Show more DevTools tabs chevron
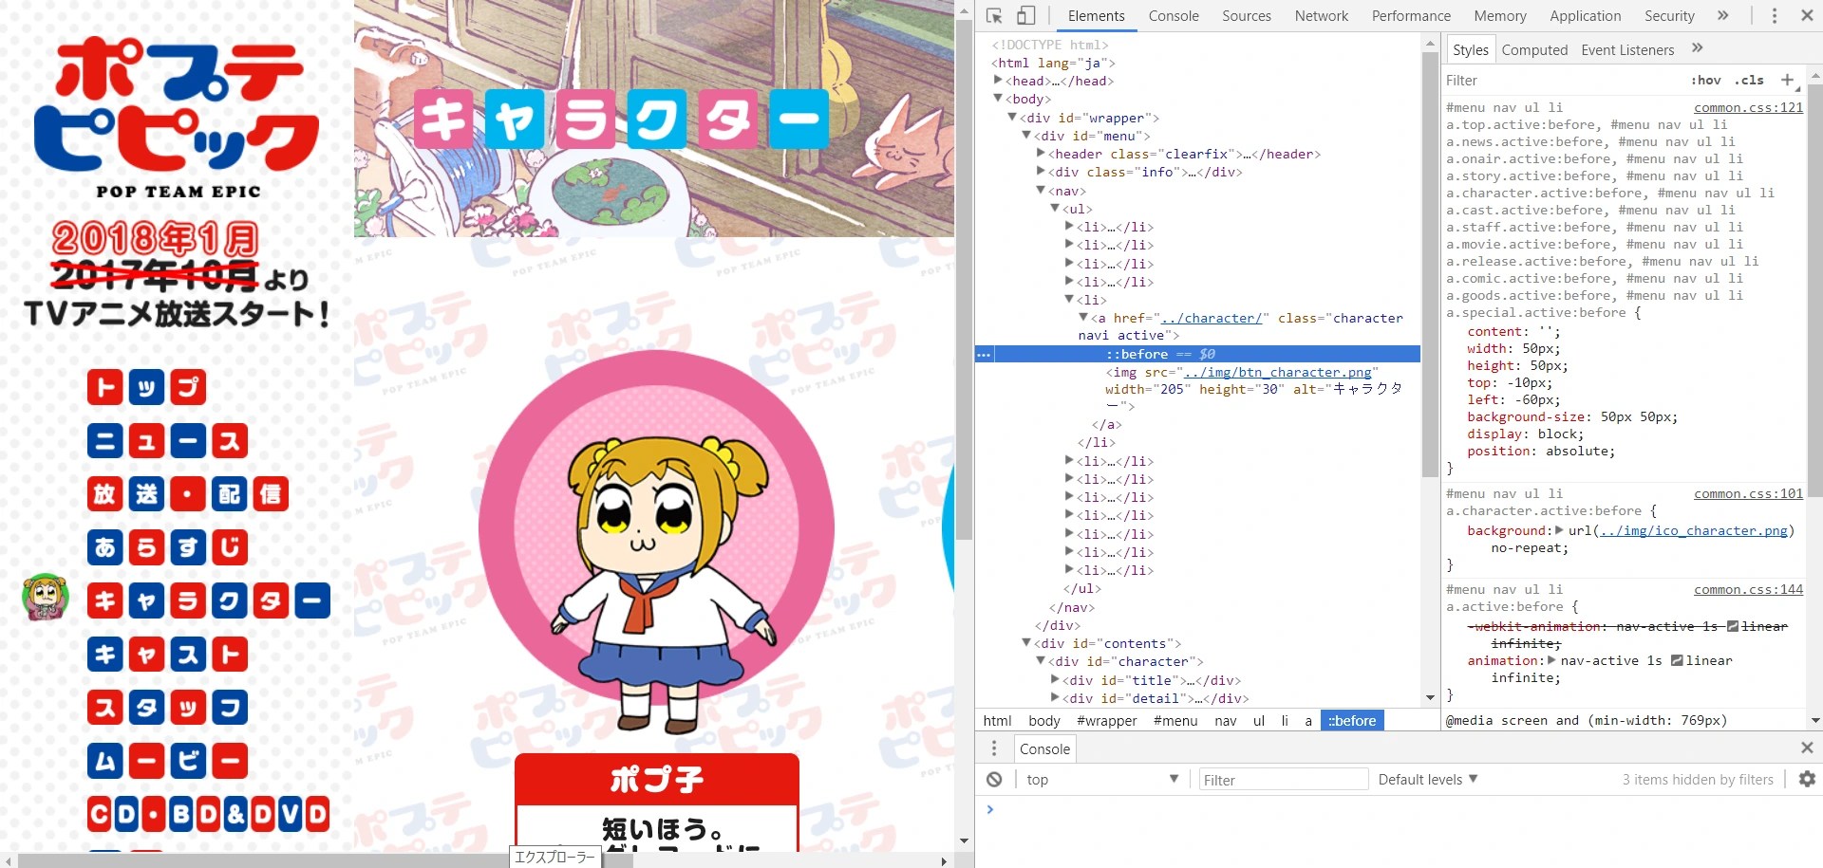Screen dimensions: 1823x868 (1723, 16)
